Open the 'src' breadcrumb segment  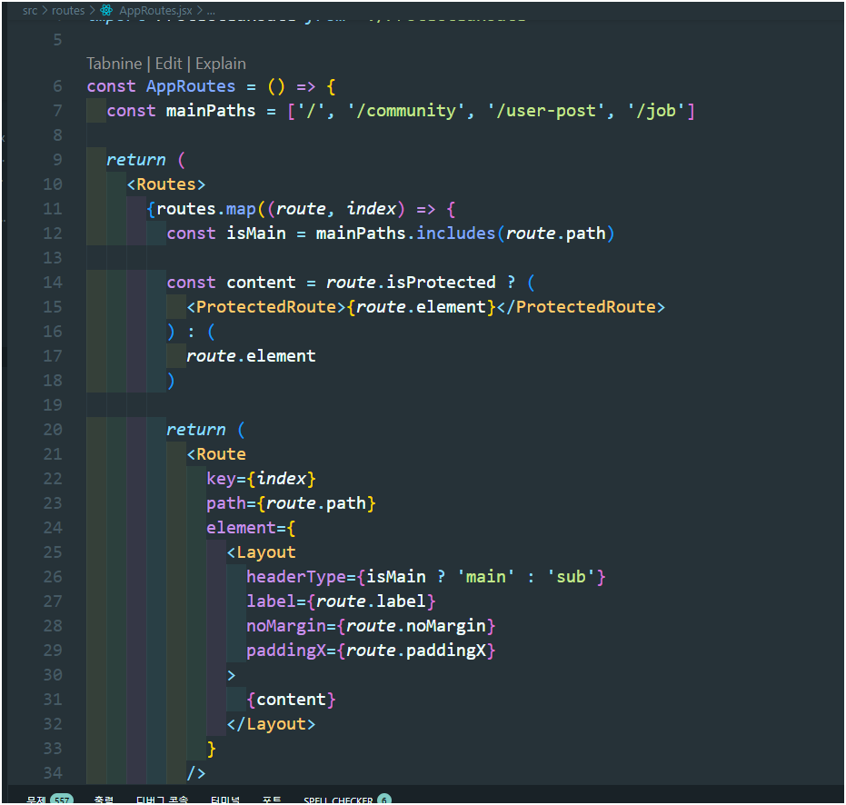tap(30, 11)
